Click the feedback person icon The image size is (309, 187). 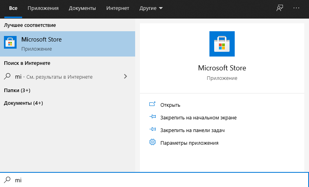click(280, 8)
